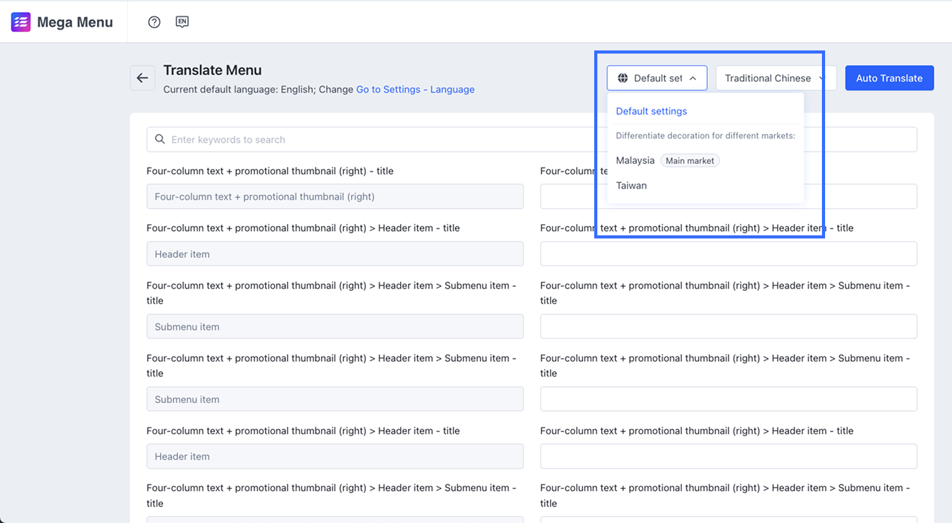This screenshot has width=952, height=523.
Task: Click second Header item translation field
Action: [728, 456]
